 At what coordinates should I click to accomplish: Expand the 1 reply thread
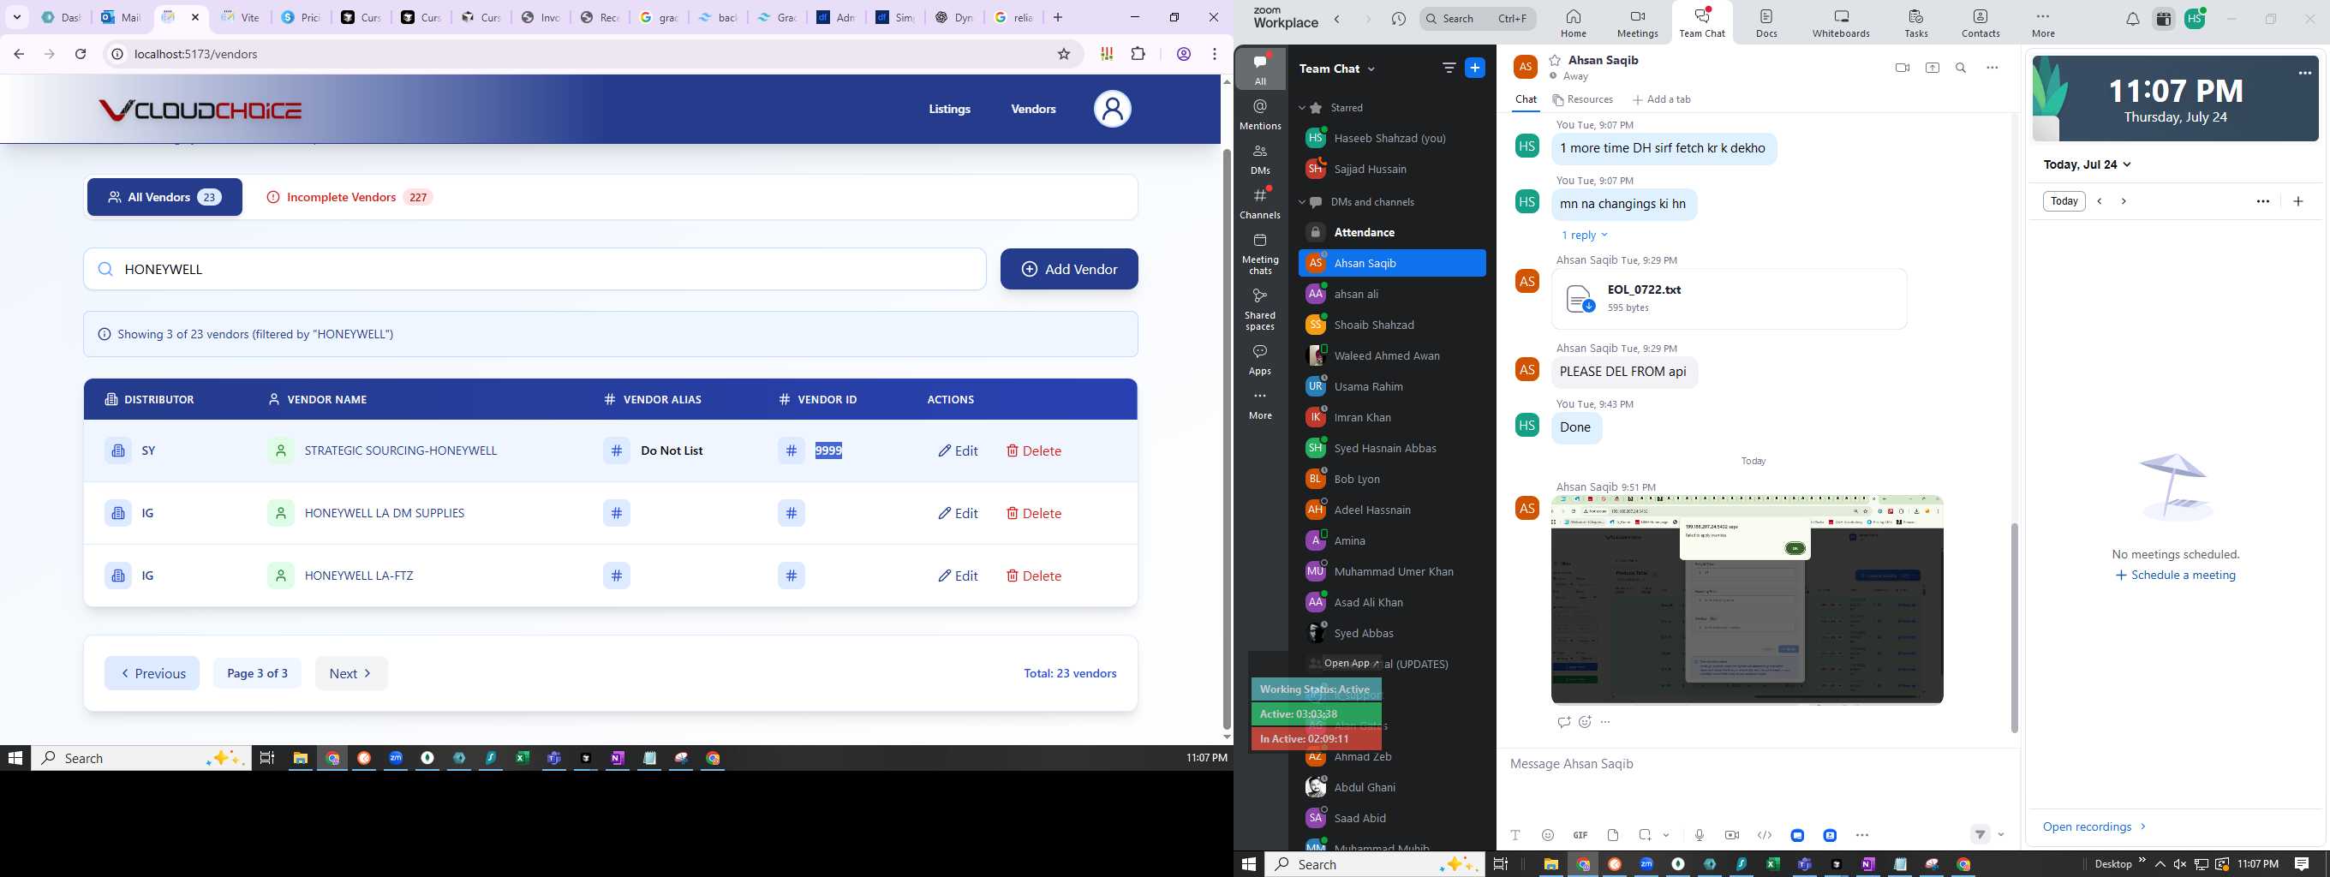point(1585,235)
